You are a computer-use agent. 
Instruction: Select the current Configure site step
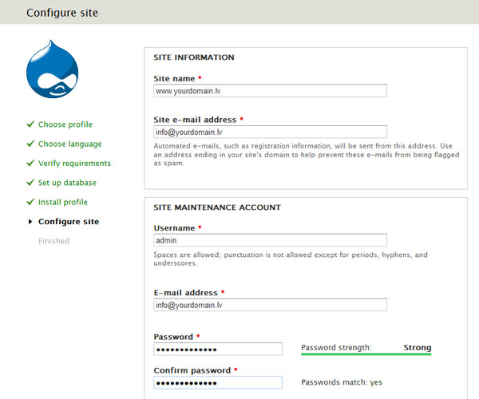pos(69,222)
